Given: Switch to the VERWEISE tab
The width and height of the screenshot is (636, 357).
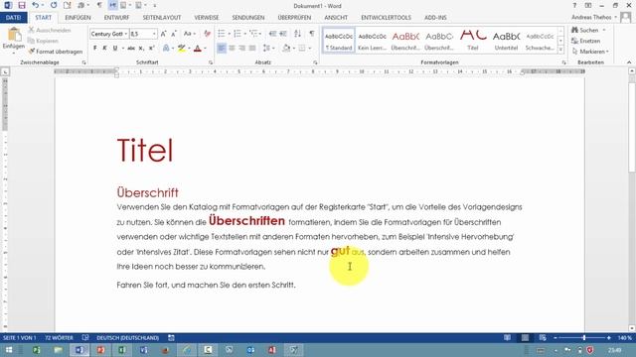Looking at the screenshot, I should point(206,18).
